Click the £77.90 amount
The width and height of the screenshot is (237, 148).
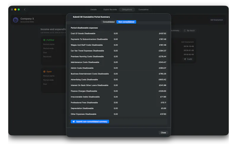pyautogui.click(x=163, y=97)
